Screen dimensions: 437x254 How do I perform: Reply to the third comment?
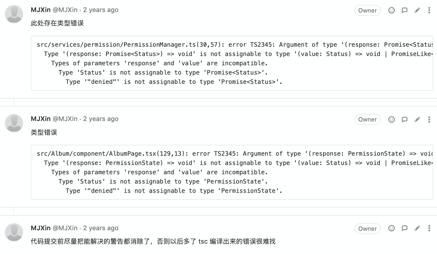pyautogui.click(x=404, y=228)
